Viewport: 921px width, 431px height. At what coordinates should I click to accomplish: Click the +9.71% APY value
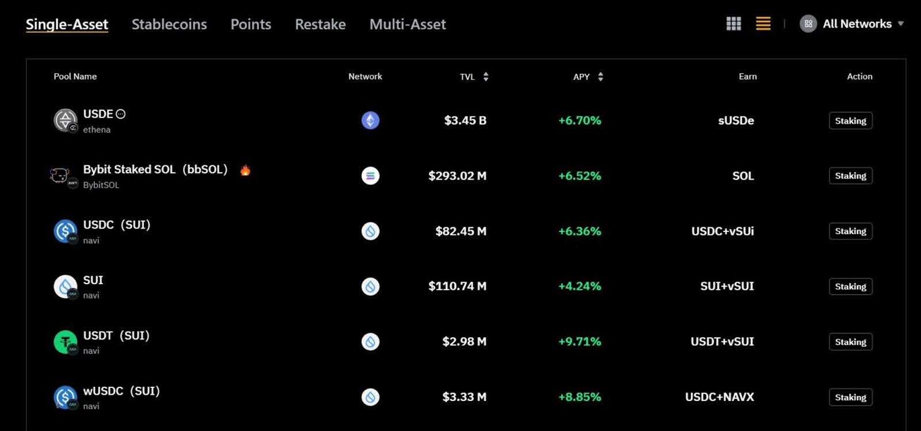click(x=580, y=341)
